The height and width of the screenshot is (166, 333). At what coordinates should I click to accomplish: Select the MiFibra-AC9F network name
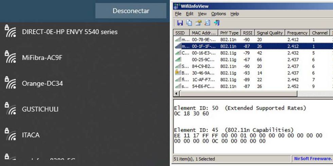[42, 58]
